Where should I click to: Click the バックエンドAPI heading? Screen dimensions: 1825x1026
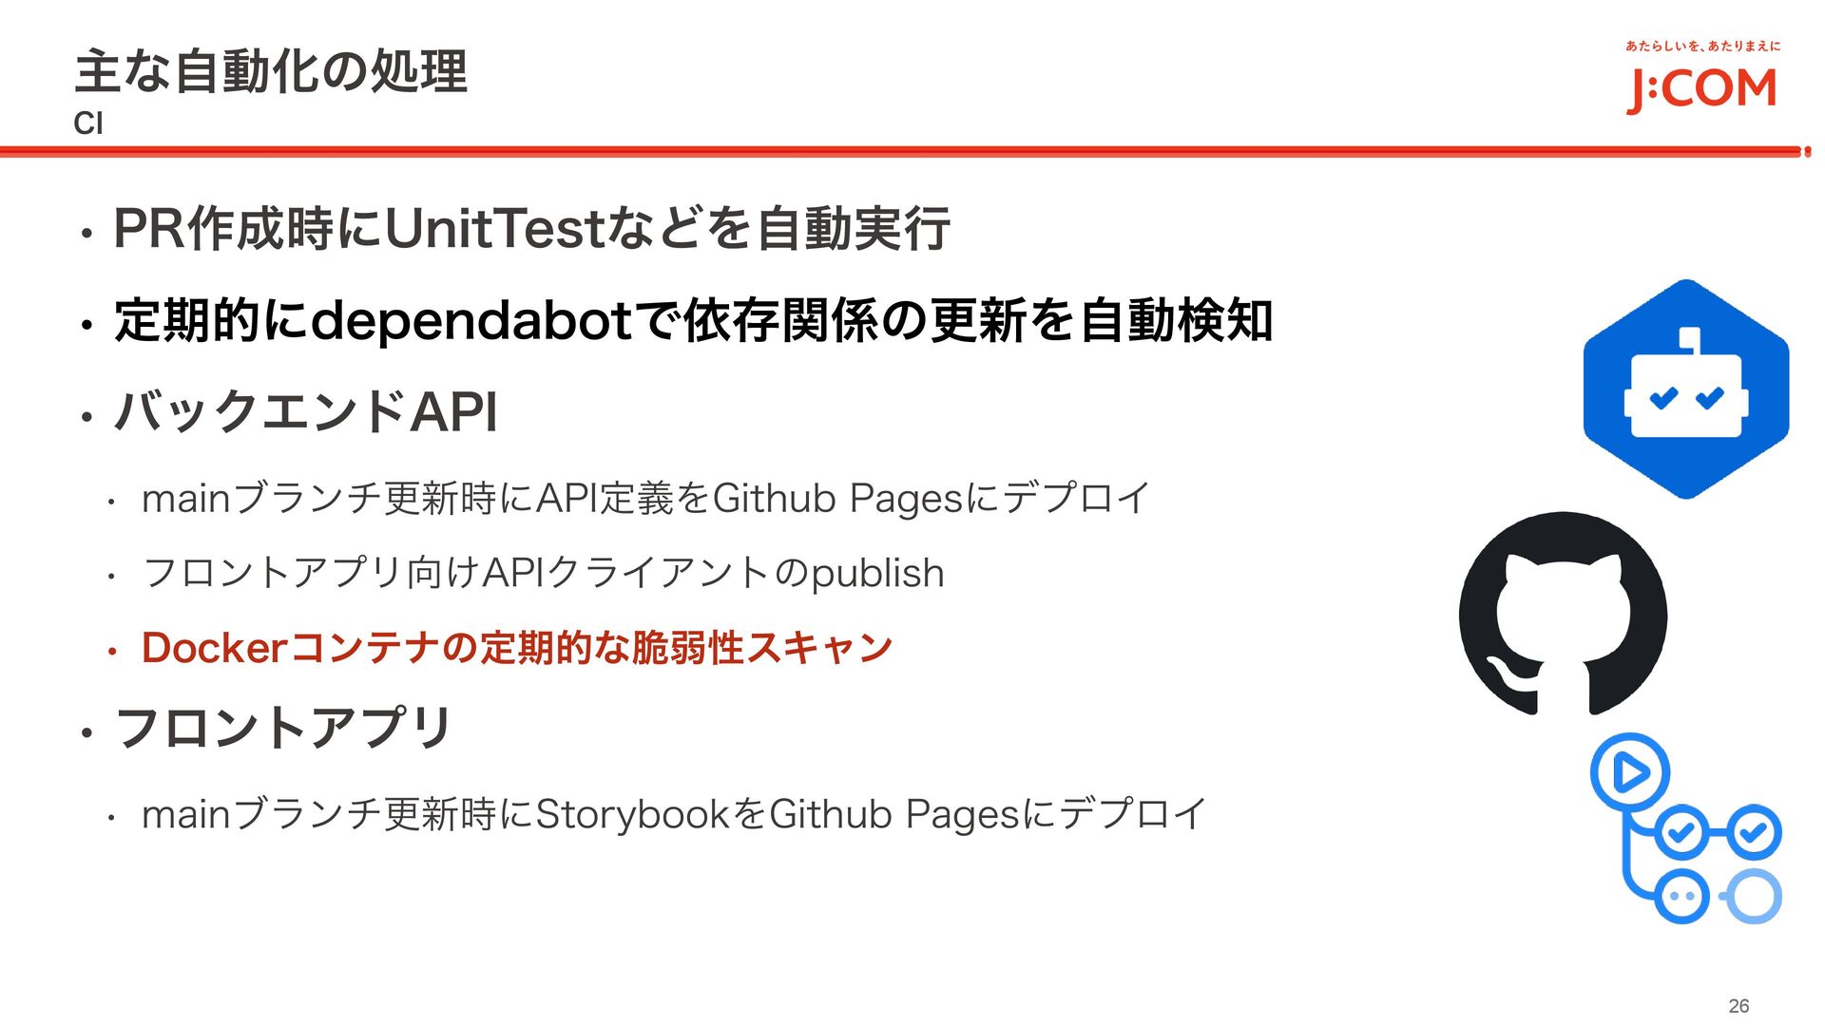point(305,412)
